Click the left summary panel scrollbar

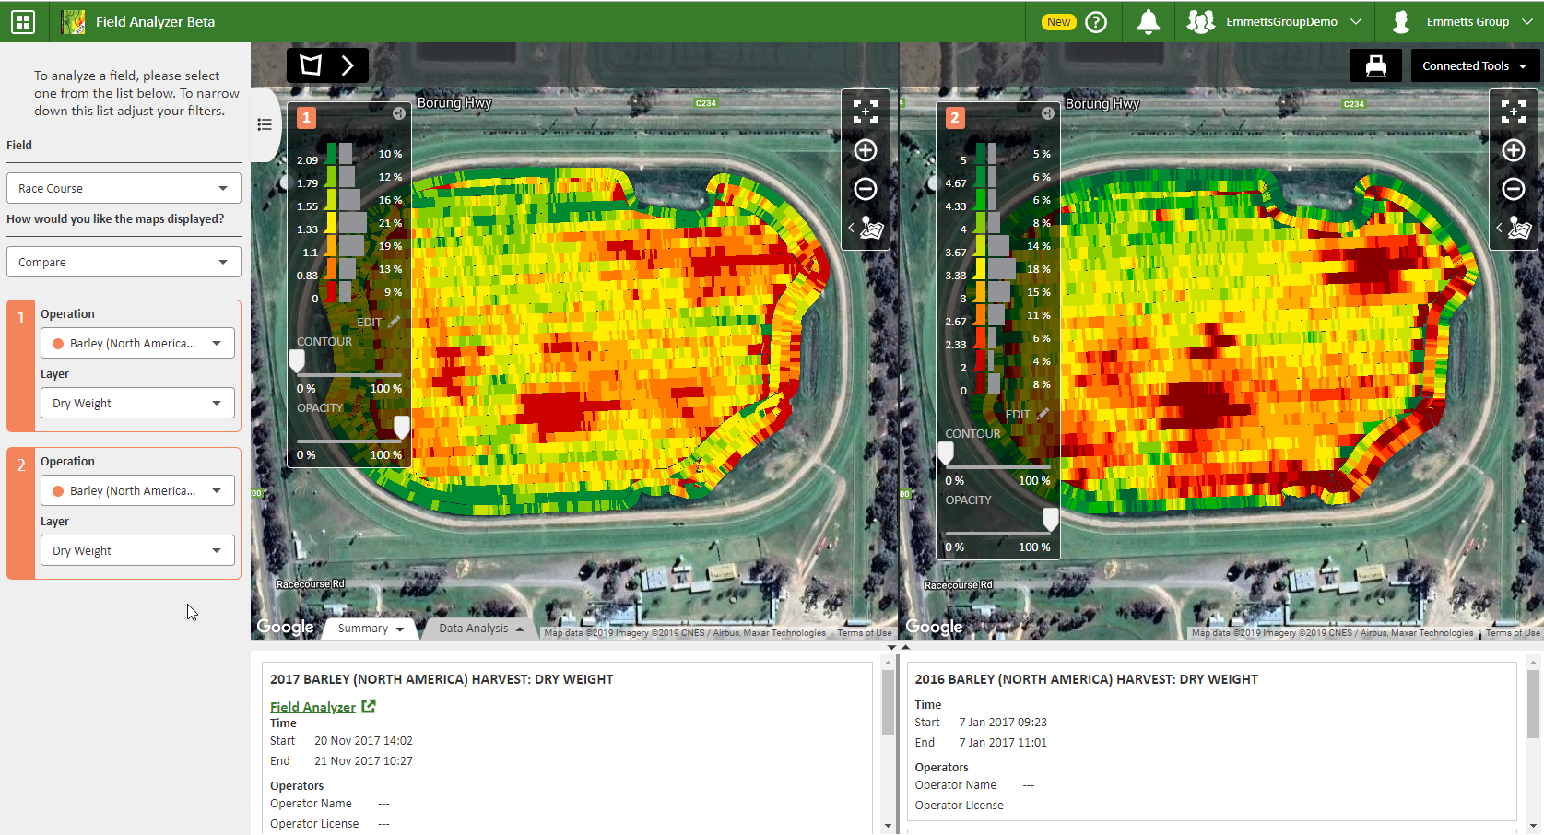point(888,702)
